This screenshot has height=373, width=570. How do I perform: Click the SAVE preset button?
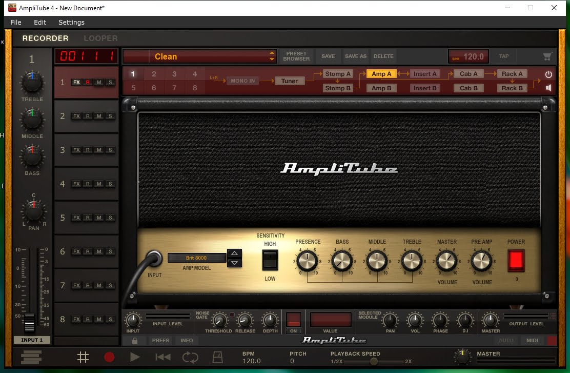click(x=328, y=56)
